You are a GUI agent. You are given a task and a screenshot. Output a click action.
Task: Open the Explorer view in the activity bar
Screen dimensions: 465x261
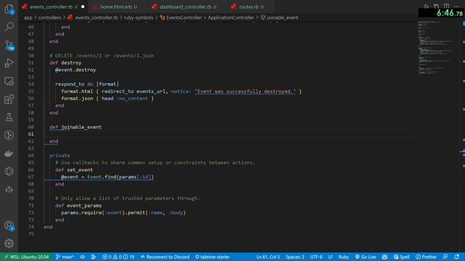9,9
